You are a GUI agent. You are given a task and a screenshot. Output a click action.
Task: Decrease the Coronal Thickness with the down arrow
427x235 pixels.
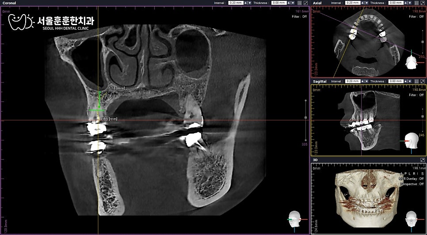click(x=293, y=3)
